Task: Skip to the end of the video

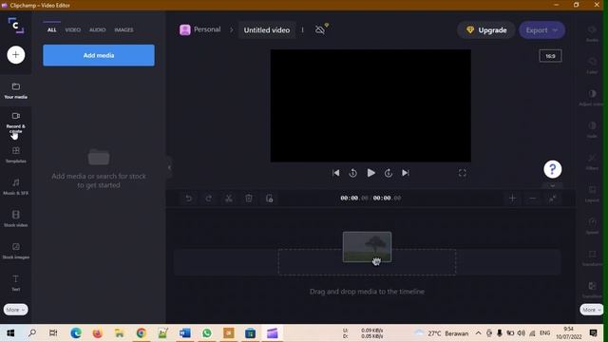Action: click(406, 173)
